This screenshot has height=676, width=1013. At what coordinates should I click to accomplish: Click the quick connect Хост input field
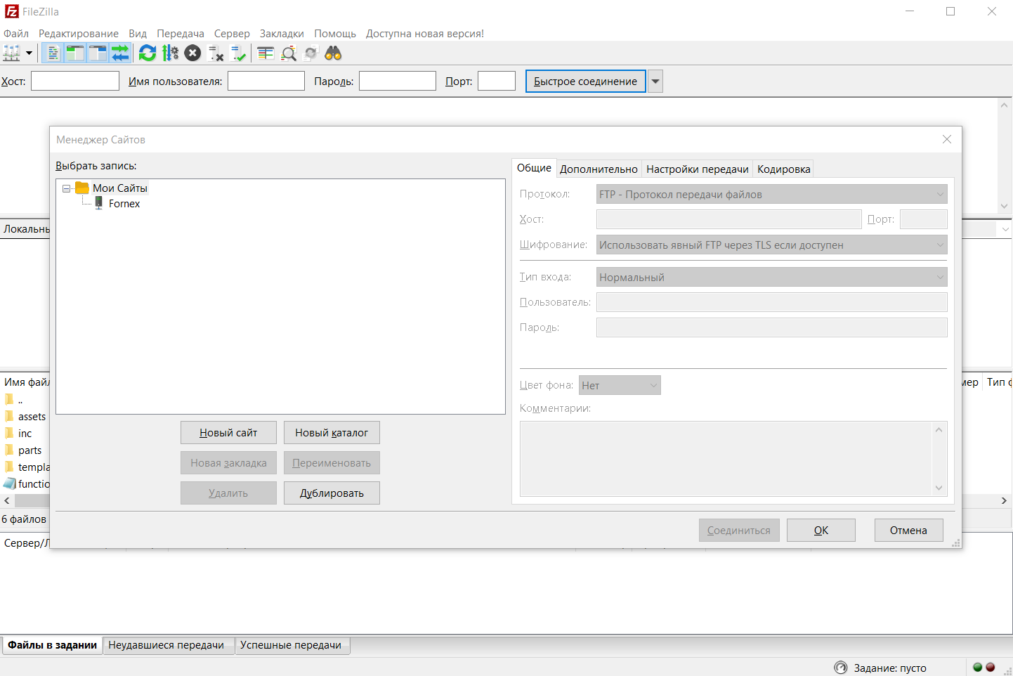tap(75, 82)
